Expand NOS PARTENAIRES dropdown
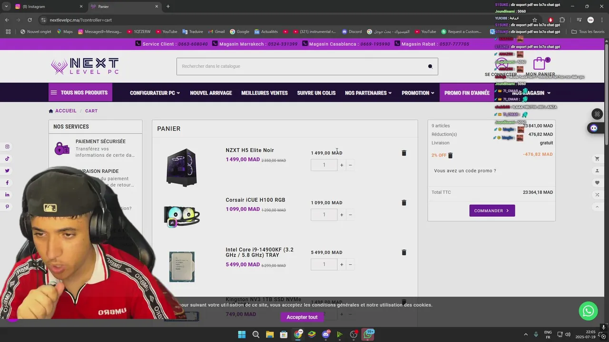 pos(368,93)
